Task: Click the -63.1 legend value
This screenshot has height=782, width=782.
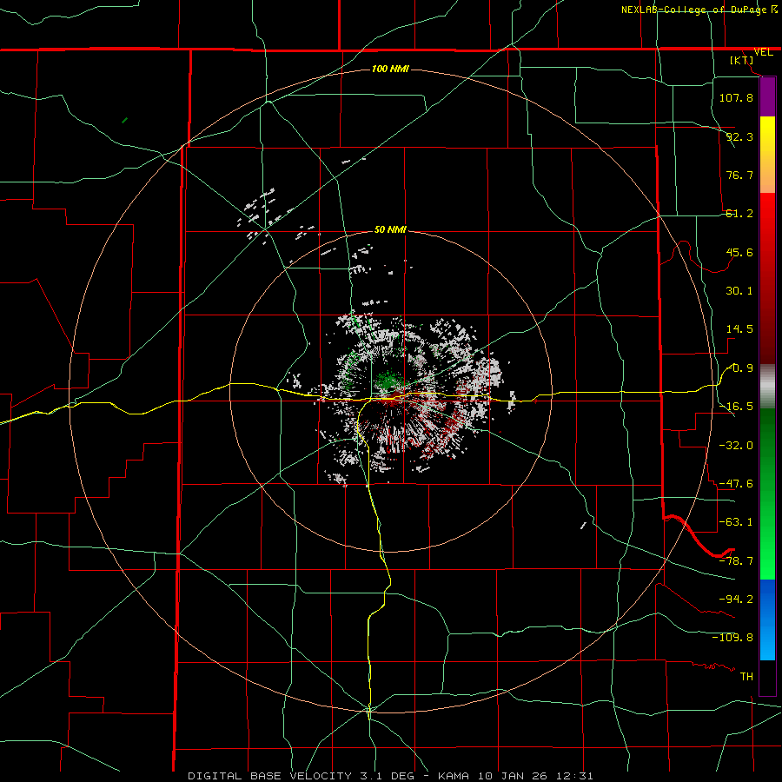Action: [736, 522]
